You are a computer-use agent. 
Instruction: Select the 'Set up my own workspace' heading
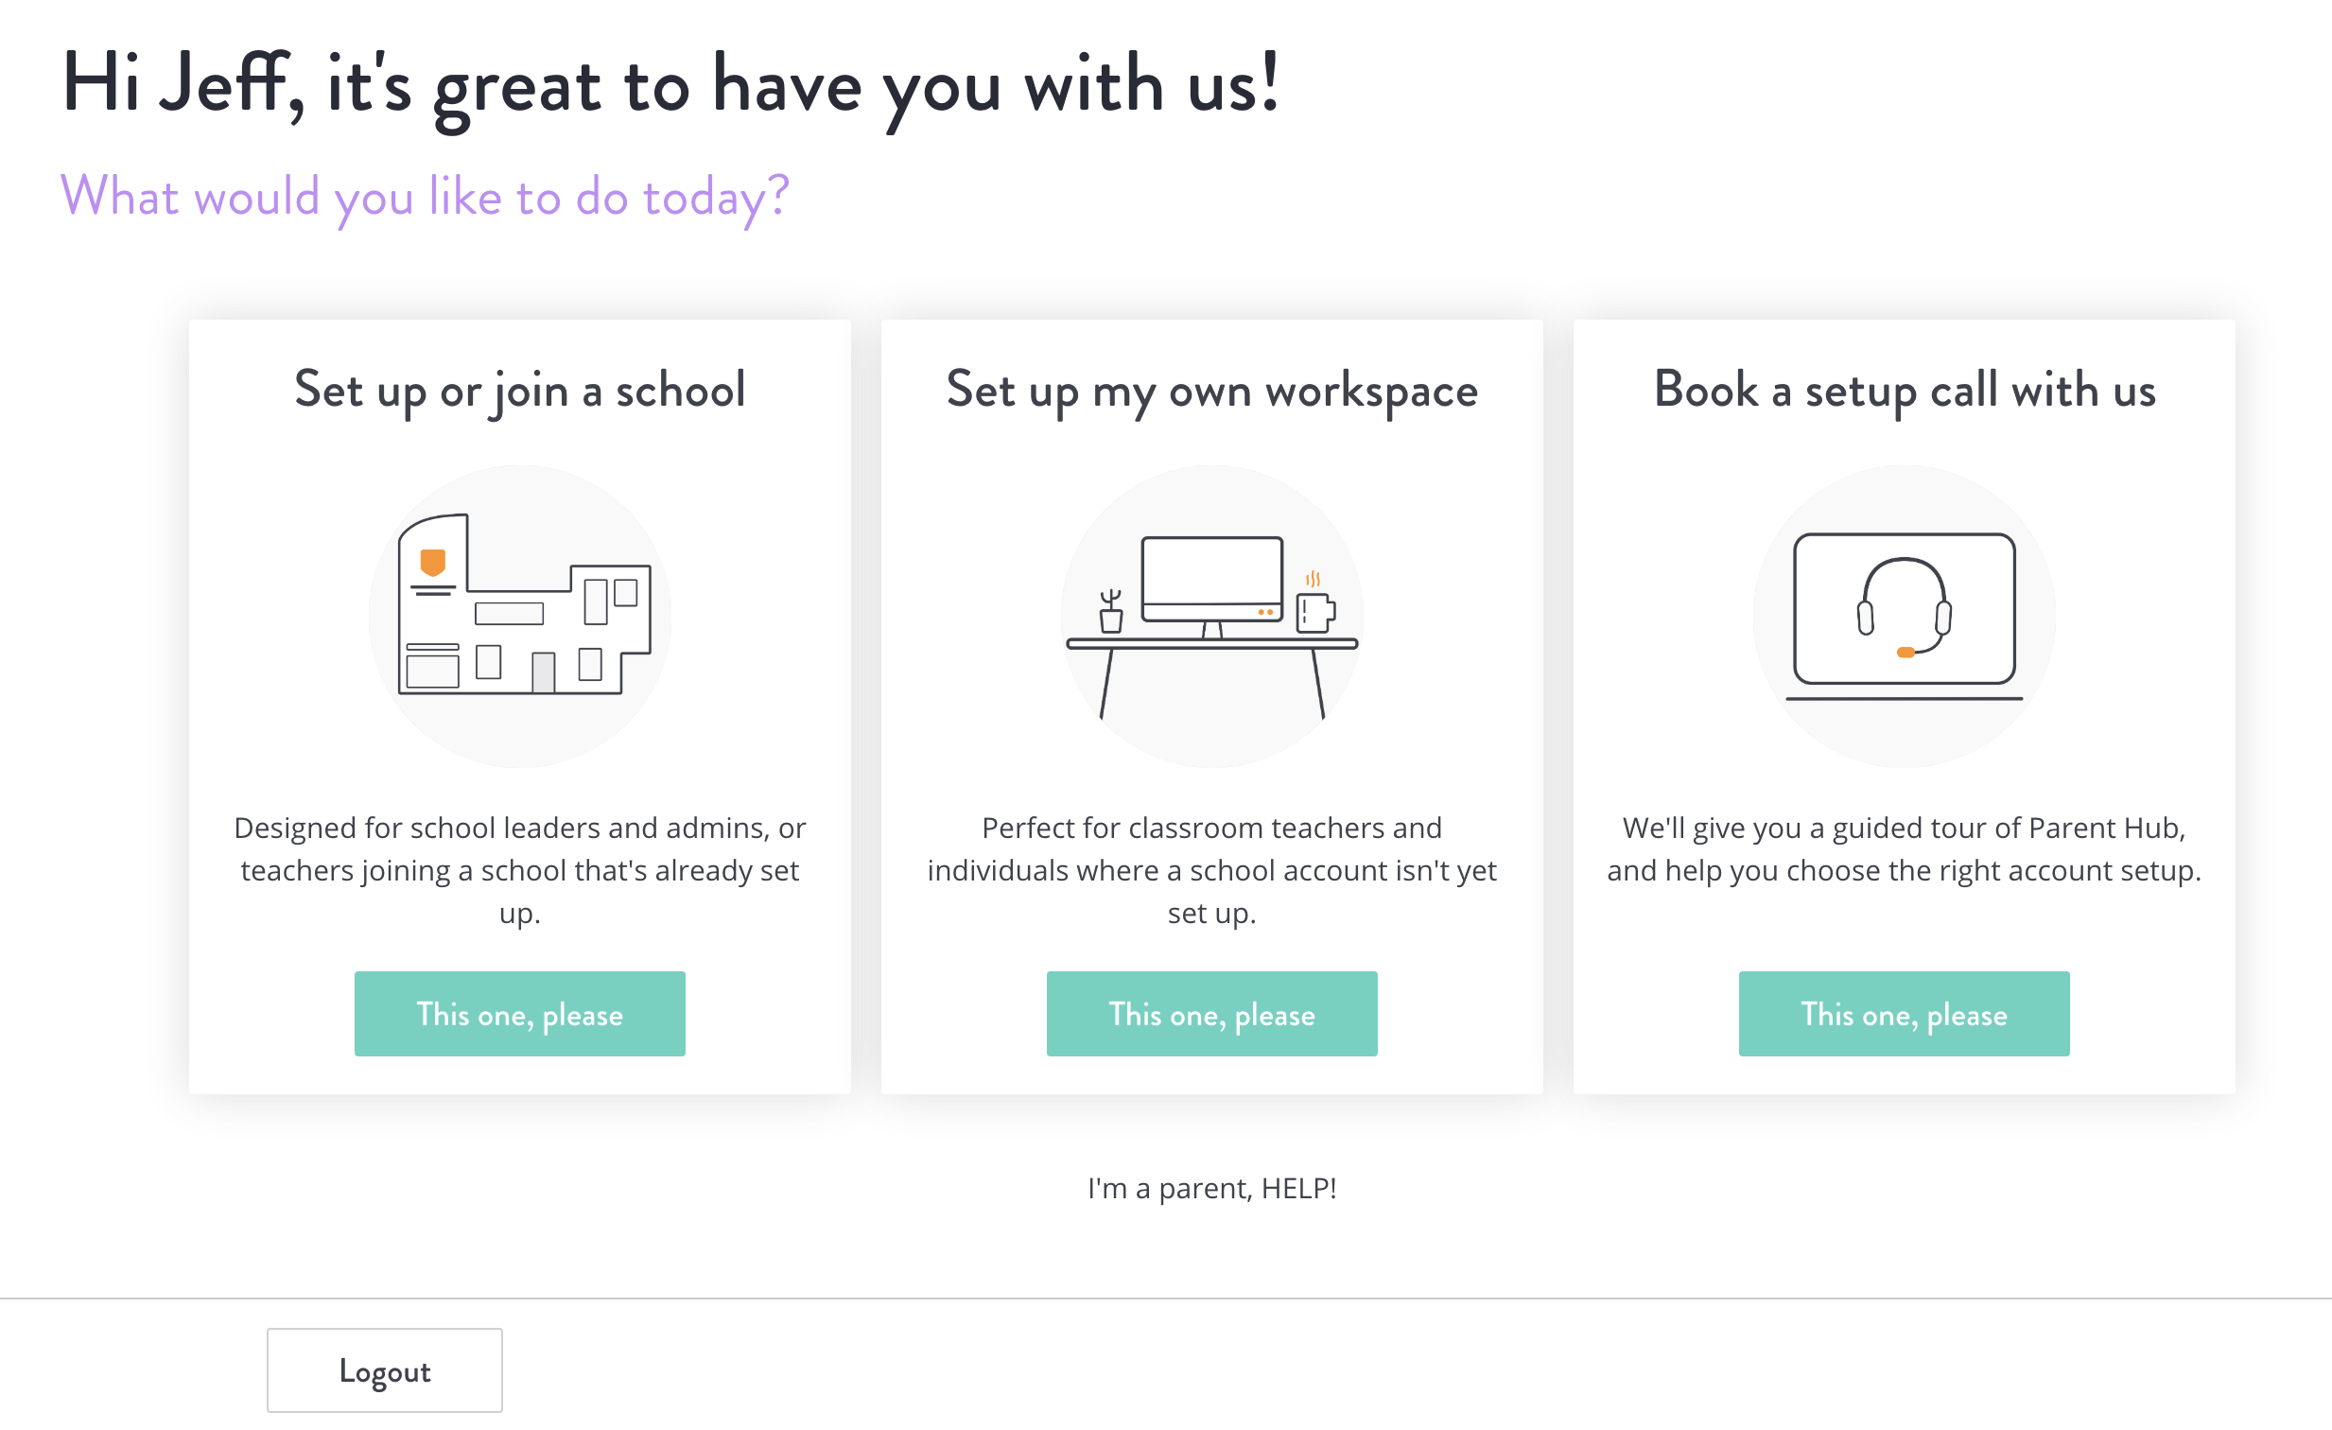coord(1211,391)
